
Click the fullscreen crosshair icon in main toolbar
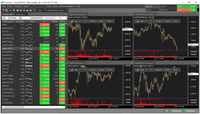point(35,11)
